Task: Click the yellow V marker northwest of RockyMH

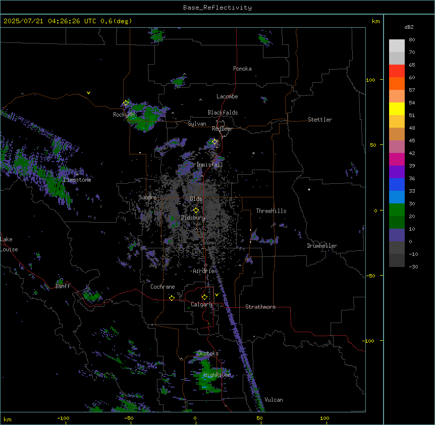Action: (x=88, y=93)
